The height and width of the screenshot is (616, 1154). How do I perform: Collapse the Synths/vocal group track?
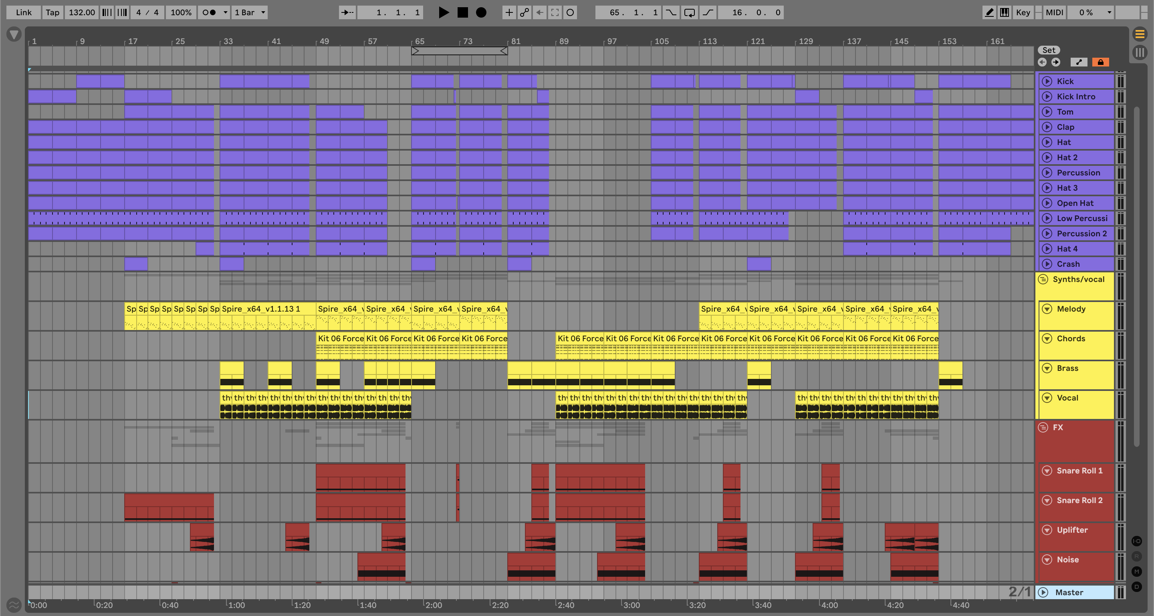(1043, 279)
